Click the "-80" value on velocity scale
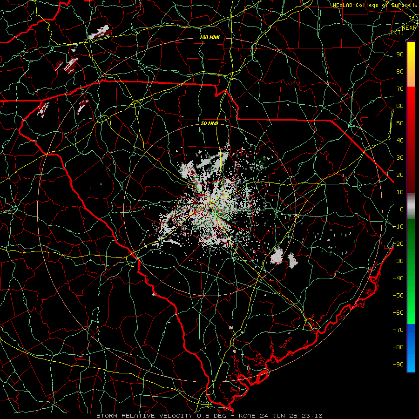The image size is (419, 419). tap(398, 347)
